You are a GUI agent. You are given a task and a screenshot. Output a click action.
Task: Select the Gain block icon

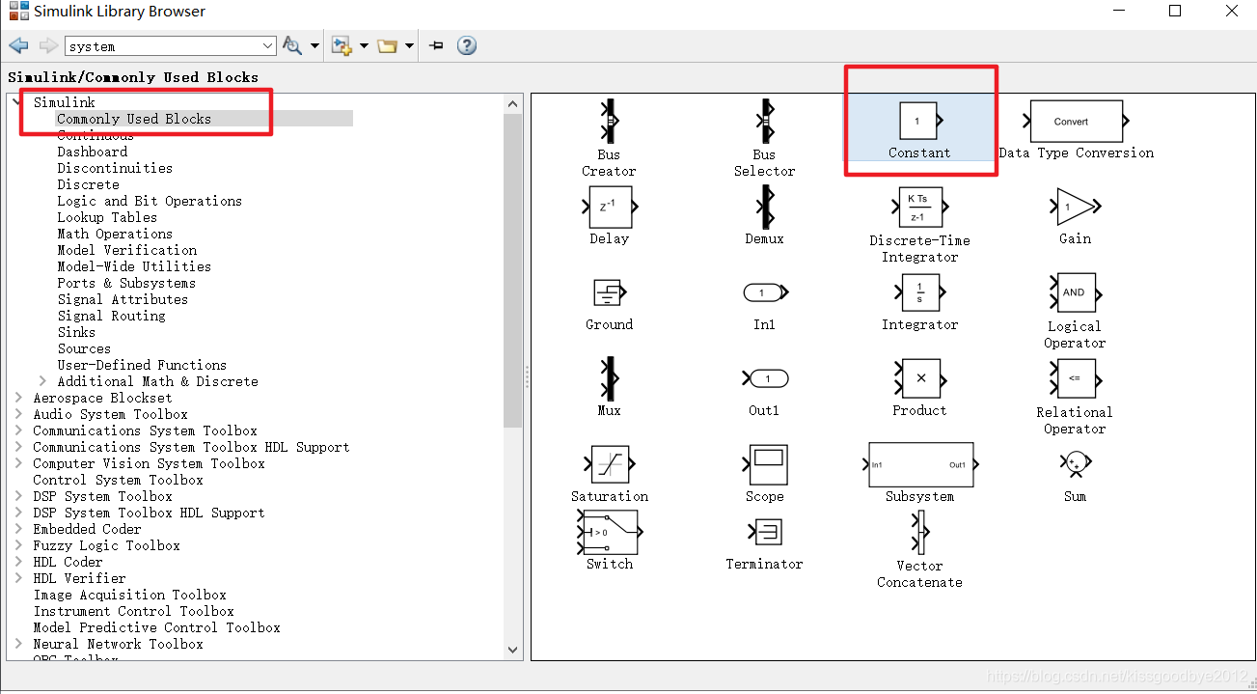[1074, 207]
